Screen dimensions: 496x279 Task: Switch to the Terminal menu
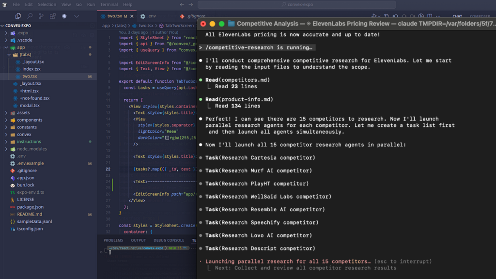tap(110, 4)
